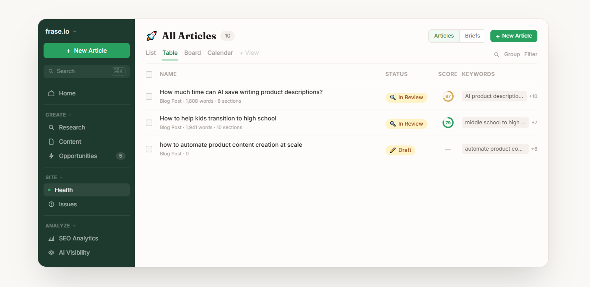Open Research from the Create section
Screen dimensions: 590x287
[72, 127]
